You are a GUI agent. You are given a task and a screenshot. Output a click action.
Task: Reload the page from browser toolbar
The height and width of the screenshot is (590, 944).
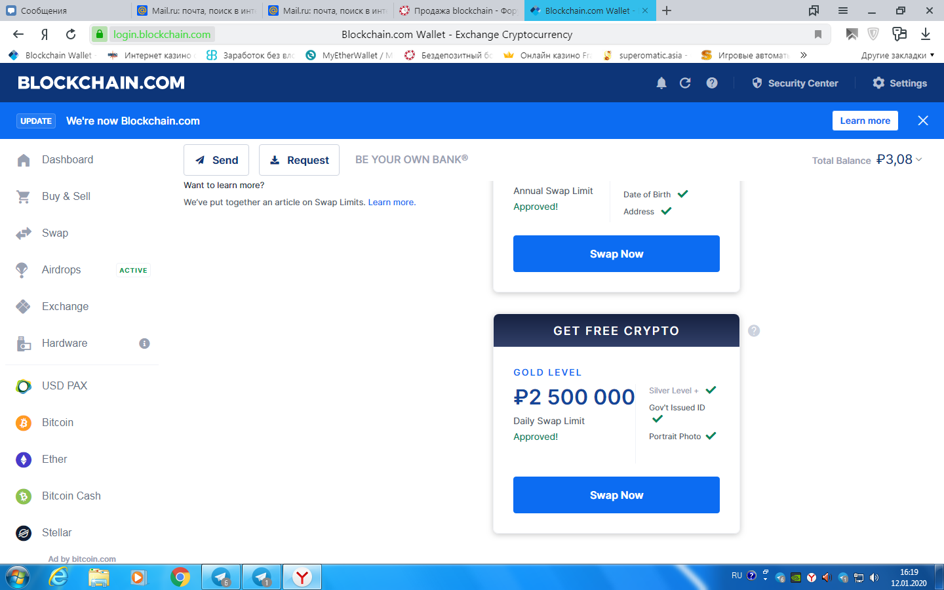pos(71,34)
